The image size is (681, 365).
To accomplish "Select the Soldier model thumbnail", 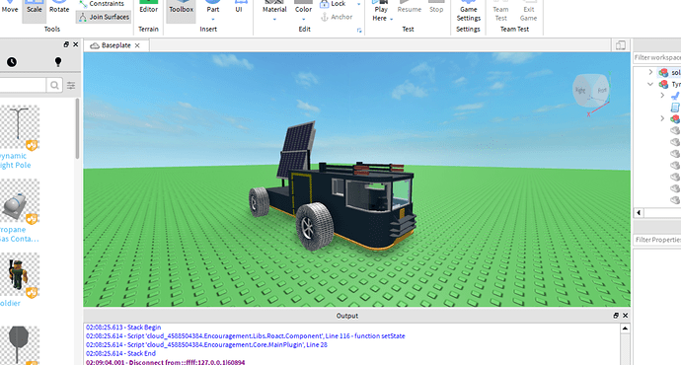I will pos(19,274).
